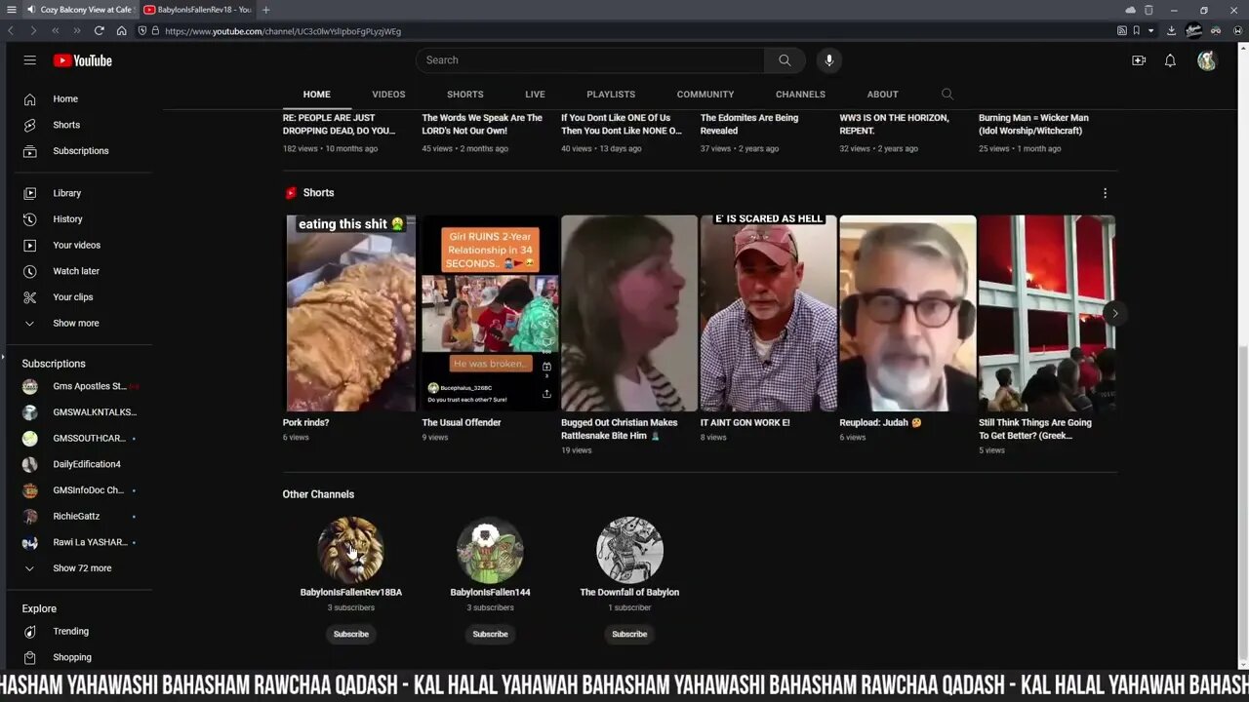Open the Pork rinds? short thumbnail
This screenshot has width=1249, height=702.
[x=351, y=313]
